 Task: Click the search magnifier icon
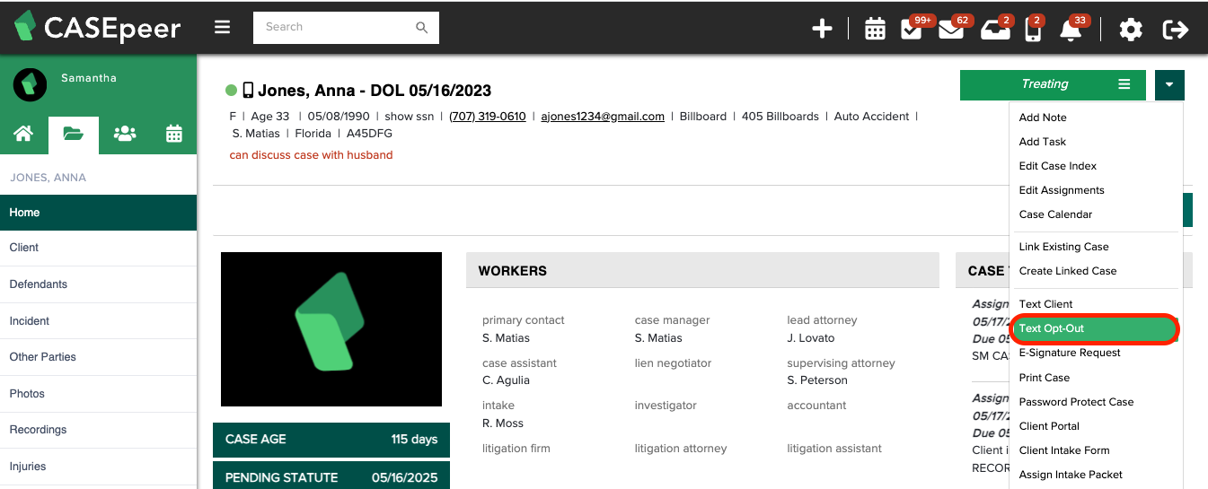[x=422, y=28]
